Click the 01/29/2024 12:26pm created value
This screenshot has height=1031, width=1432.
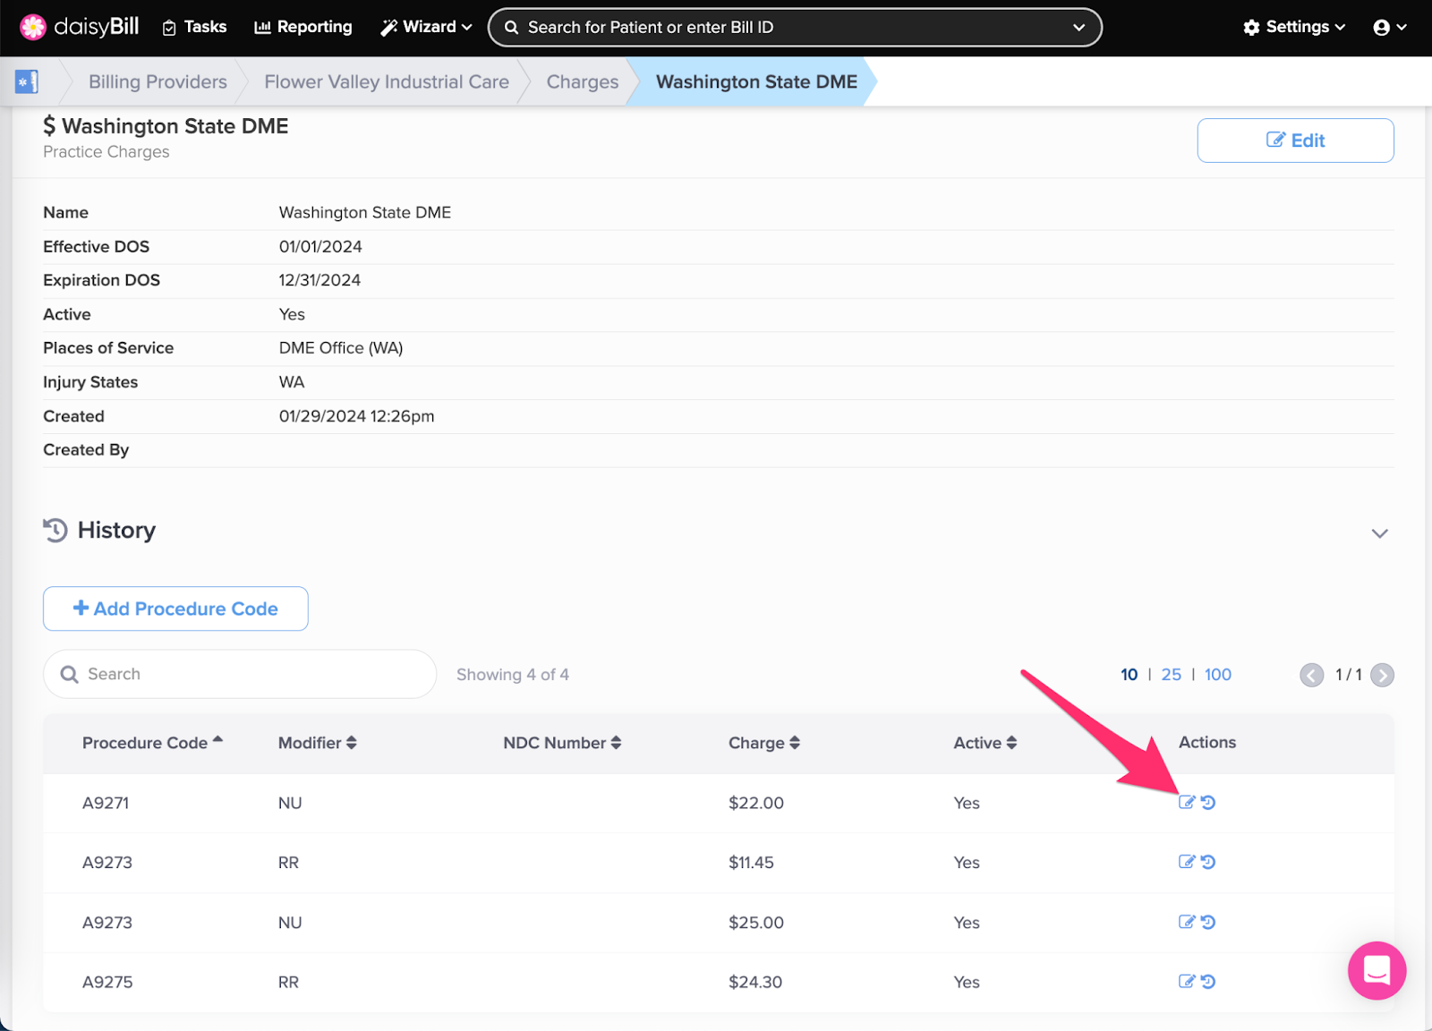coord(356,416)
